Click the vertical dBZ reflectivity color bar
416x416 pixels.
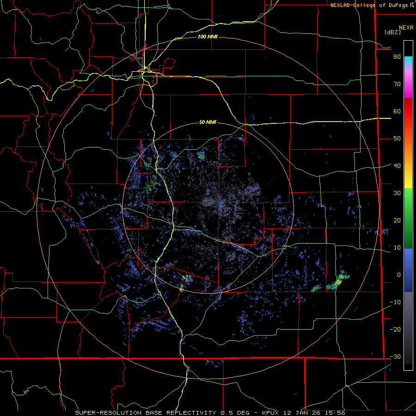[408, 205]
